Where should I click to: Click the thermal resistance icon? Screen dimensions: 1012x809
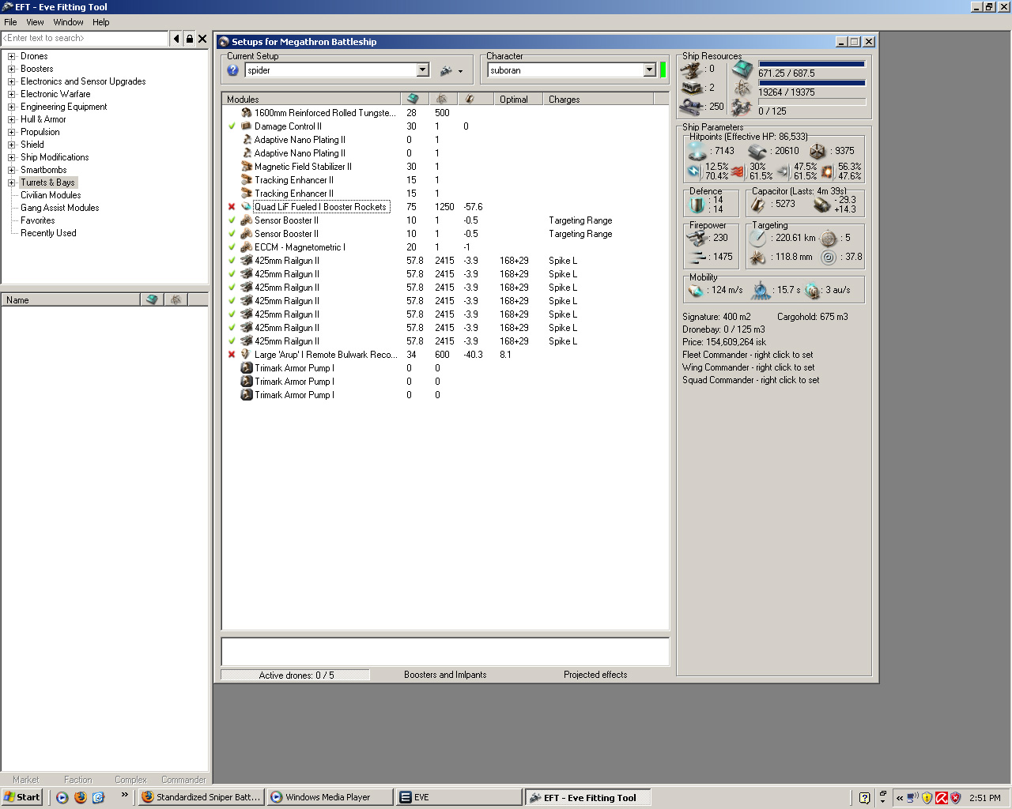(x=738, y=171)
